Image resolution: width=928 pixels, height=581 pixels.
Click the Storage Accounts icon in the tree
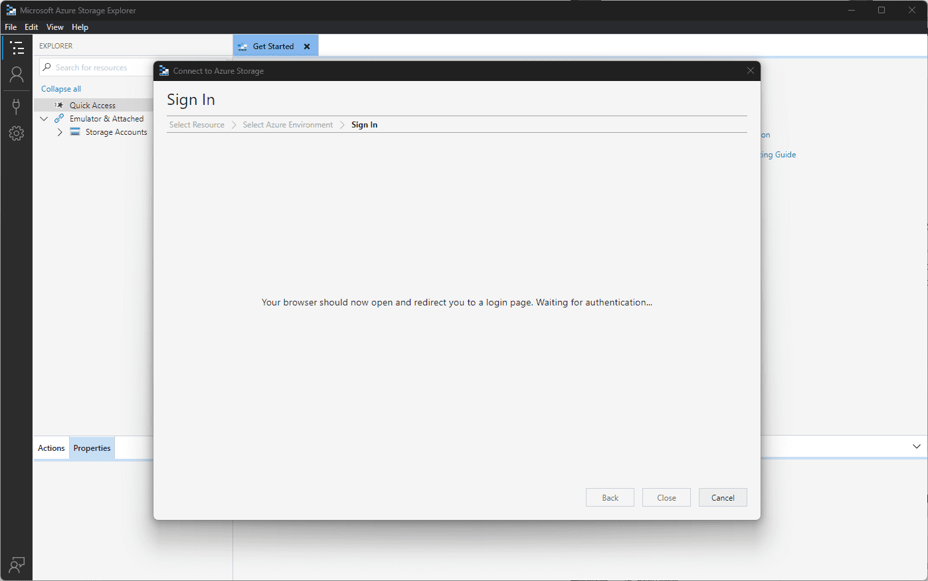(75, 132)
